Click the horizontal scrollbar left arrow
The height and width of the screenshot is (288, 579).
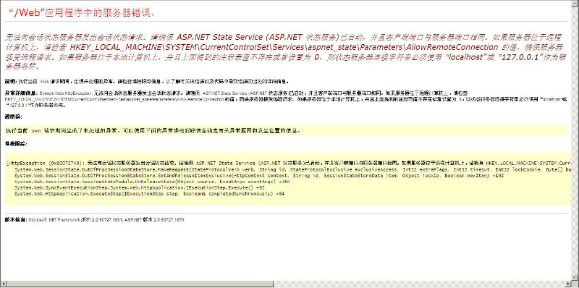click(4, 284)
